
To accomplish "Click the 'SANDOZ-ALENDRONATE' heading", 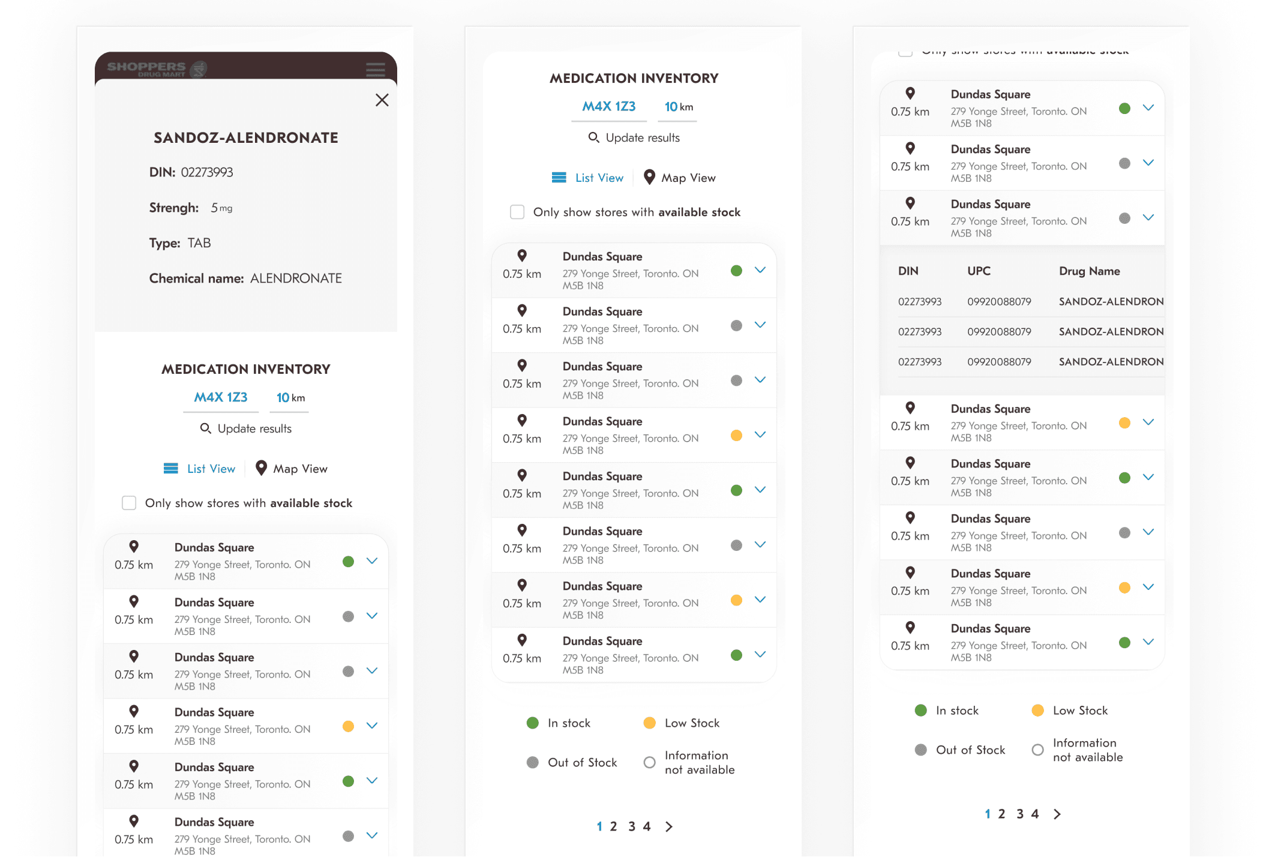I will (x=246, y=138).
